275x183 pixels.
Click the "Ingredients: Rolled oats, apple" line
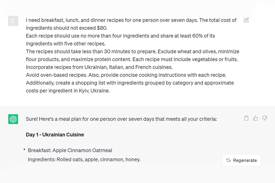tap(84, 160)
